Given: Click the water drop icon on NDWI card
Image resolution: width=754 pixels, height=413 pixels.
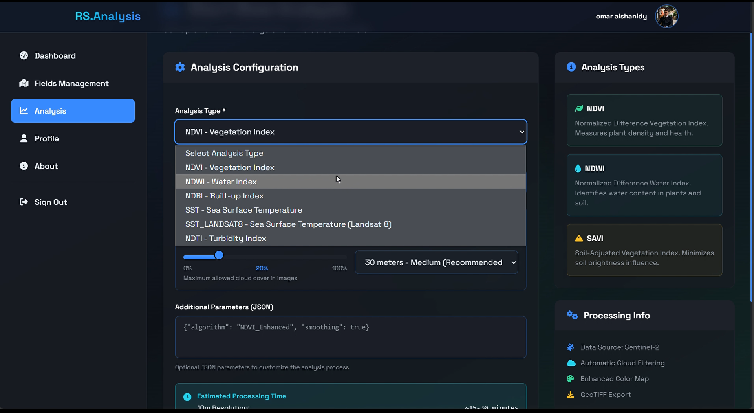Looking at the screenshot, I should coord(578,168).
